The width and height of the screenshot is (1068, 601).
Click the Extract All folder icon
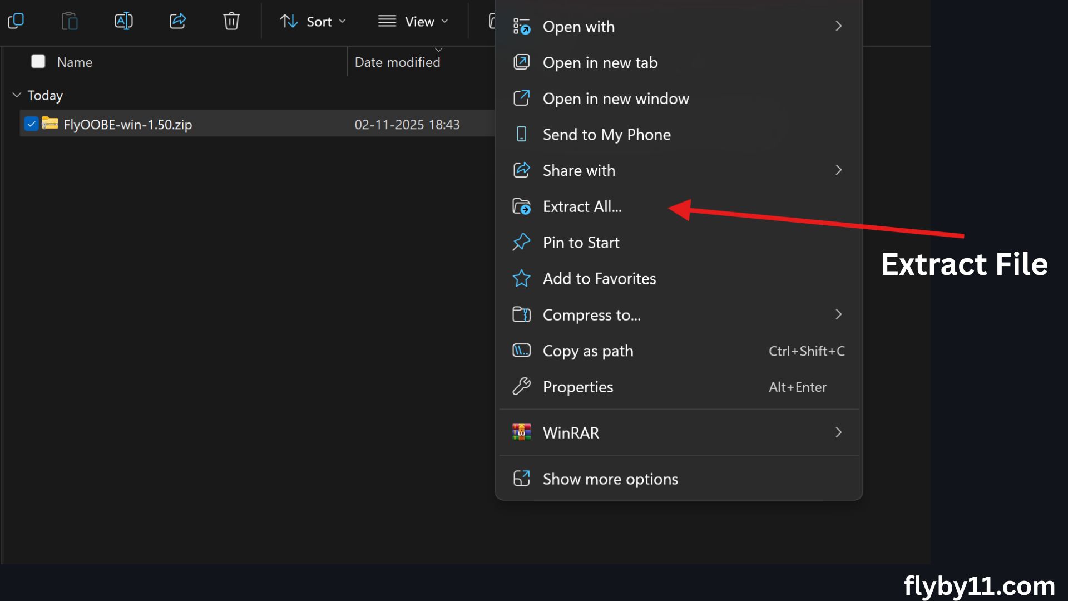pos(522,206)
